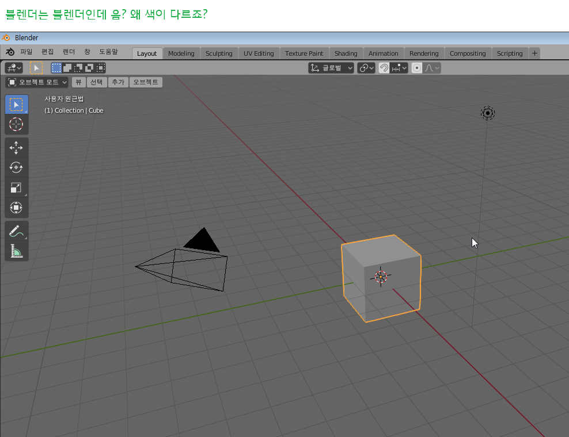Set selection mode to subtract

[x=78, y=68]
